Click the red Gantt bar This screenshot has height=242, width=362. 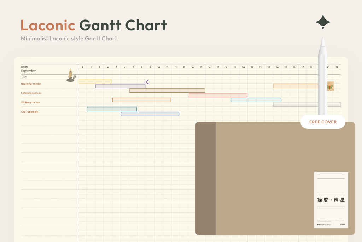click(218, 95)
